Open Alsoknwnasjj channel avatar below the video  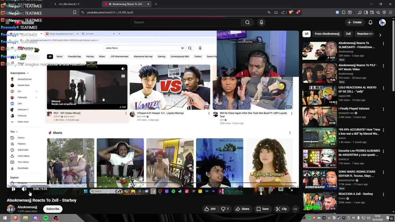11,209
